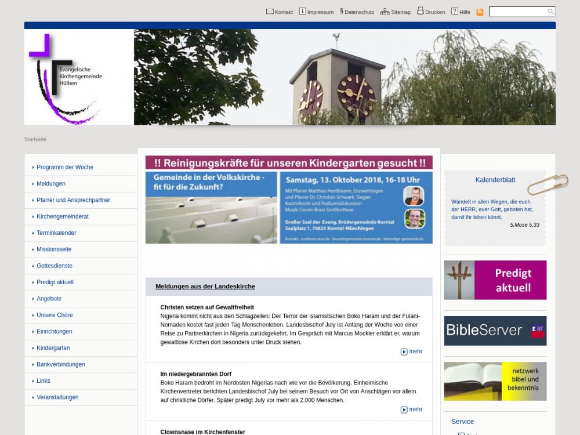580x435 pixels.
Task: Open the Meldungen aus der Landeskirche heading link
Action: (205, 287)
